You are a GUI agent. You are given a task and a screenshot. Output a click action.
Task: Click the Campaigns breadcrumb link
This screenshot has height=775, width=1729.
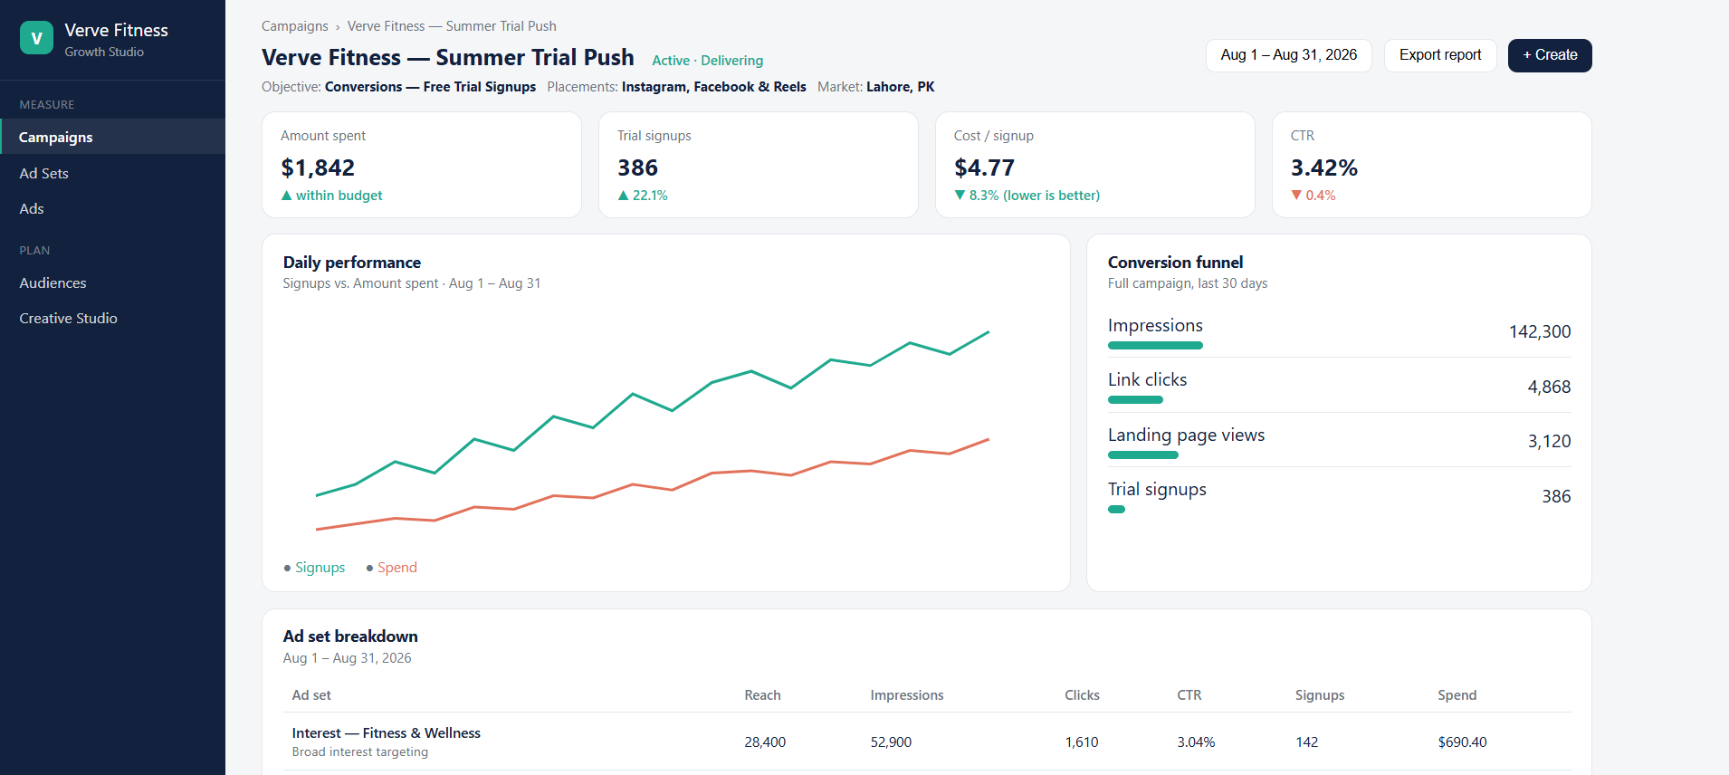294,26
